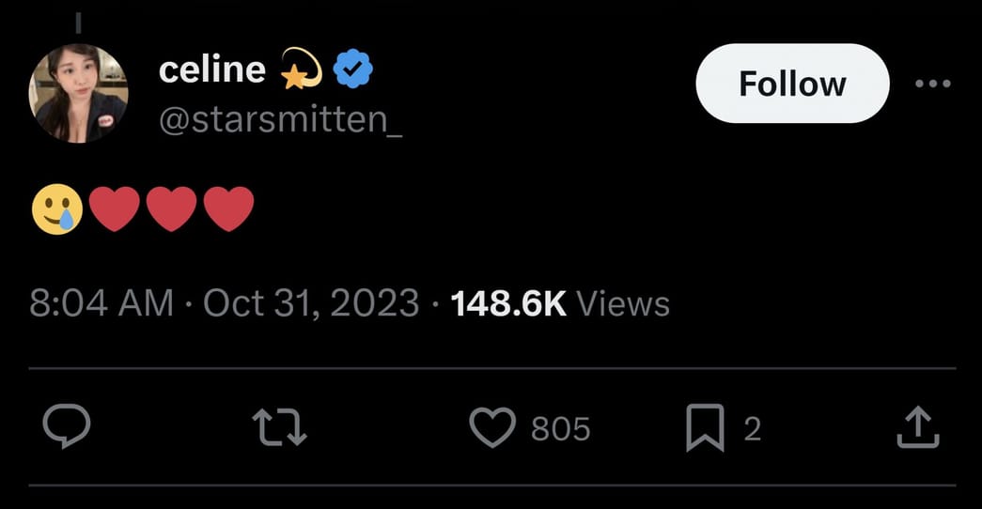Viewport: 982px width, 509px height.
Task: Bookmark this tweet
Action: [x=705, y=428]
